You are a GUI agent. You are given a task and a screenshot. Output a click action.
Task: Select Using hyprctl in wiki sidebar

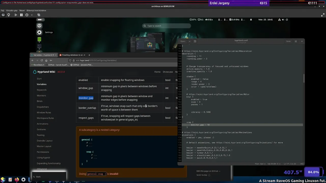[x=43, y=158]
